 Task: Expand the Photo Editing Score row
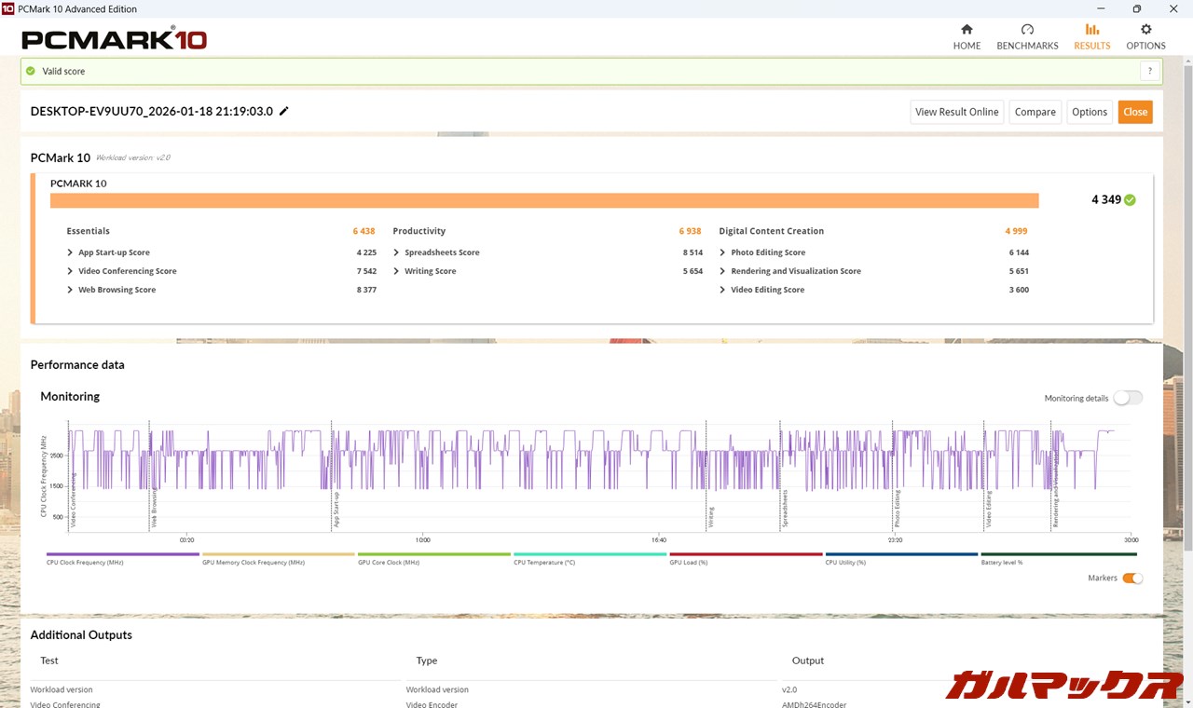(723, 252)
